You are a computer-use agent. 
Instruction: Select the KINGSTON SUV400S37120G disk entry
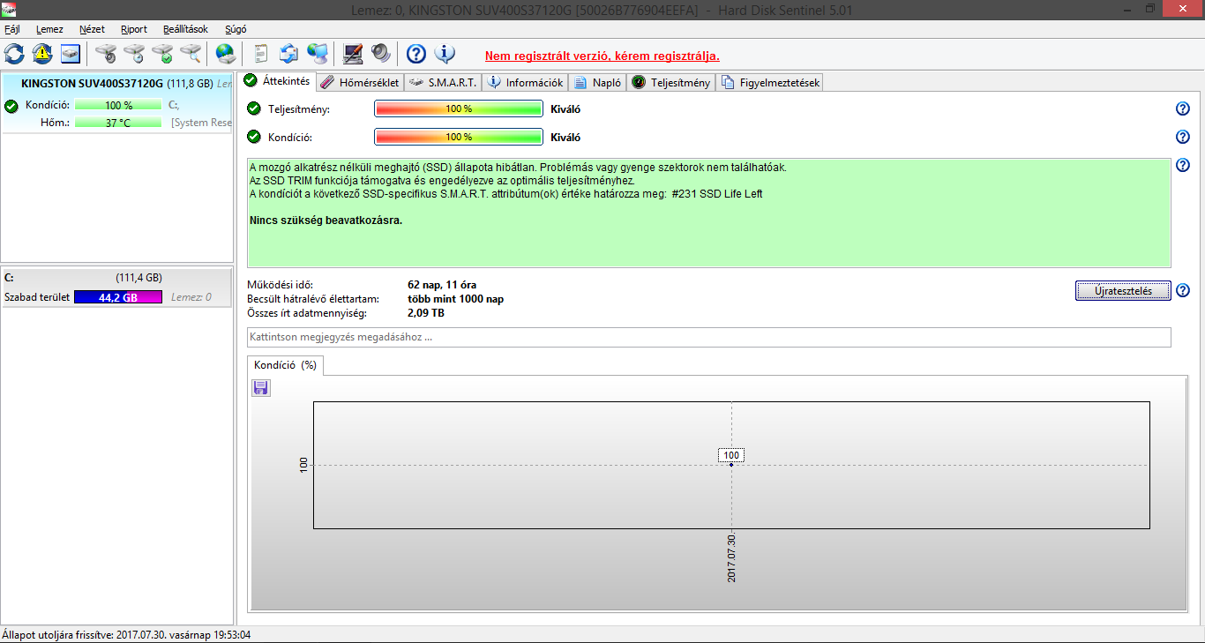click(x=116, y=103)
